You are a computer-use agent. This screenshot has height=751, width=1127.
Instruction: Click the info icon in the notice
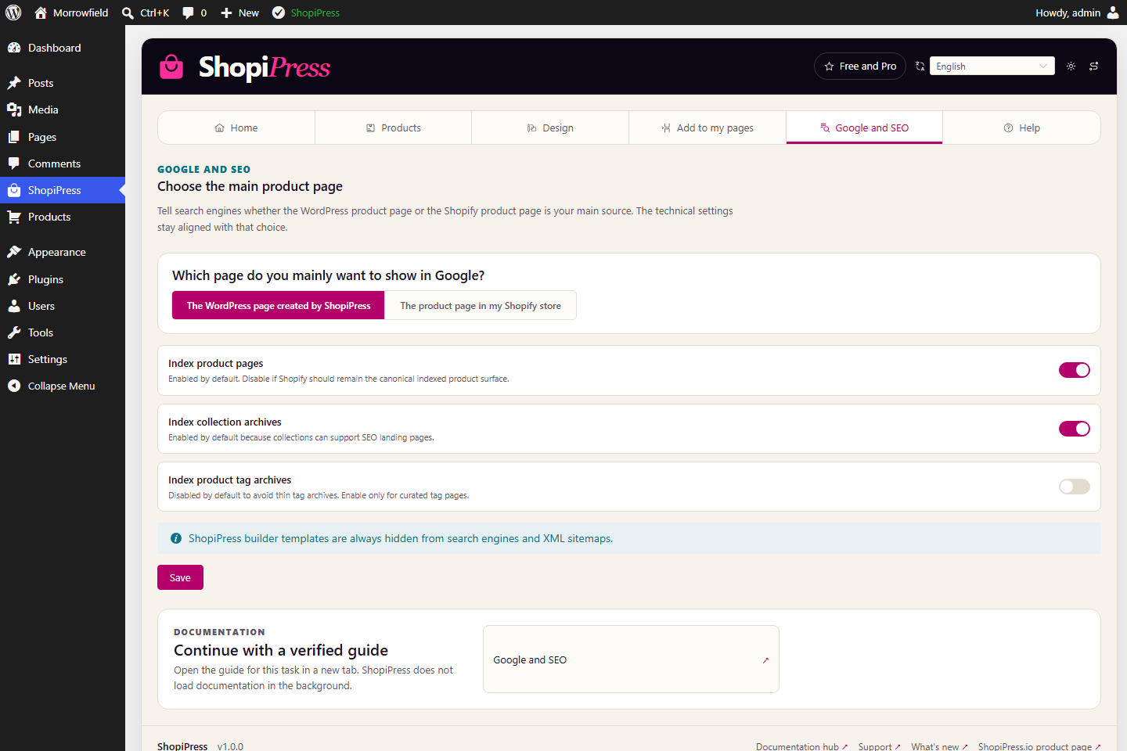pyautogui.click(x=176, y=538)
